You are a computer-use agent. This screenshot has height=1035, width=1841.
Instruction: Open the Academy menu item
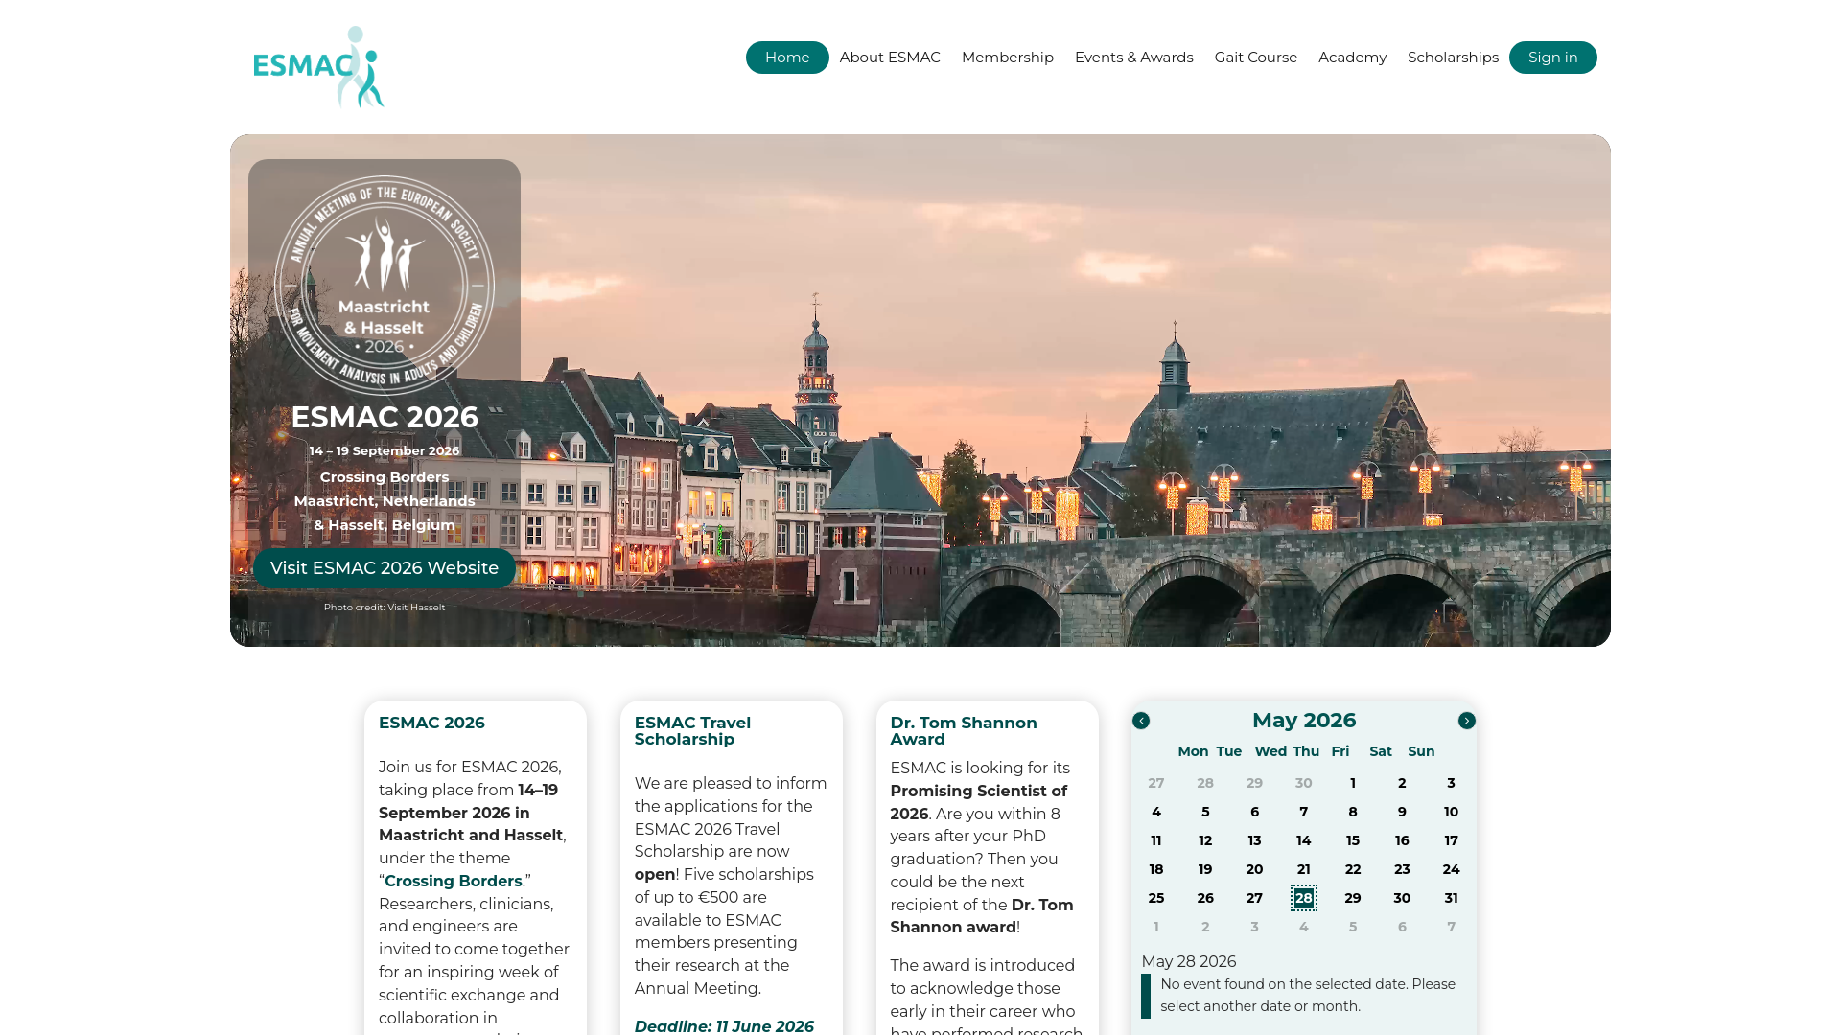[1352, 57]
